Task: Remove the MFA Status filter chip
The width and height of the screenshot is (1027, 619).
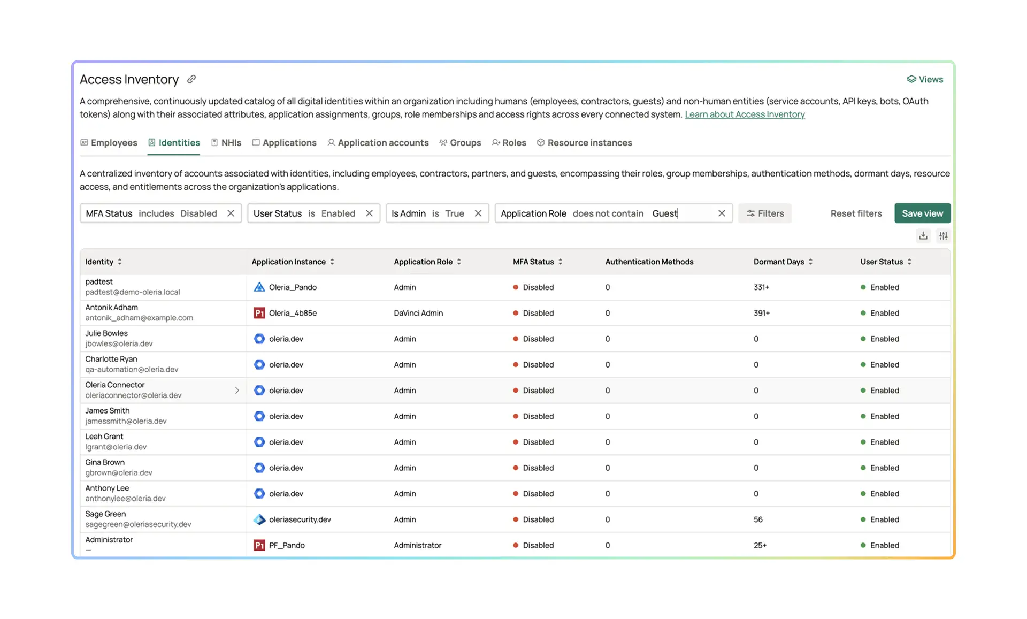Action: click(231, 213)
